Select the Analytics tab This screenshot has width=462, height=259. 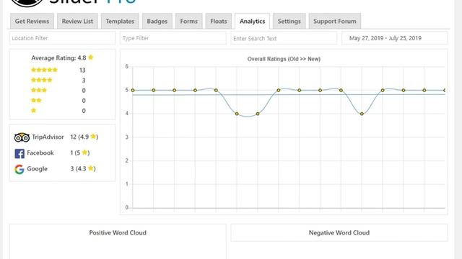point(252,21)
